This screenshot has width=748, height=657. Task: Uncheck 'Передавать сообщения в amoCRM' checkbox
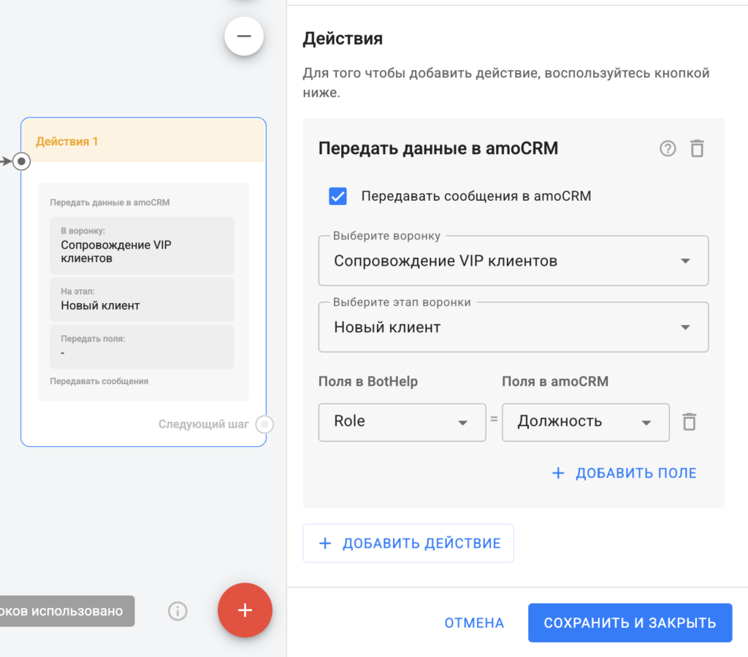(337, 196)
